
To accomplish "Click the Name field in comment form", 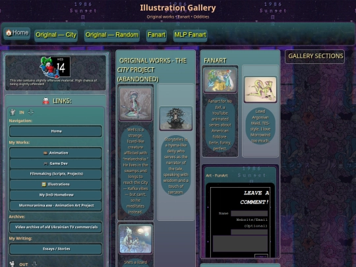I will 249,214.
